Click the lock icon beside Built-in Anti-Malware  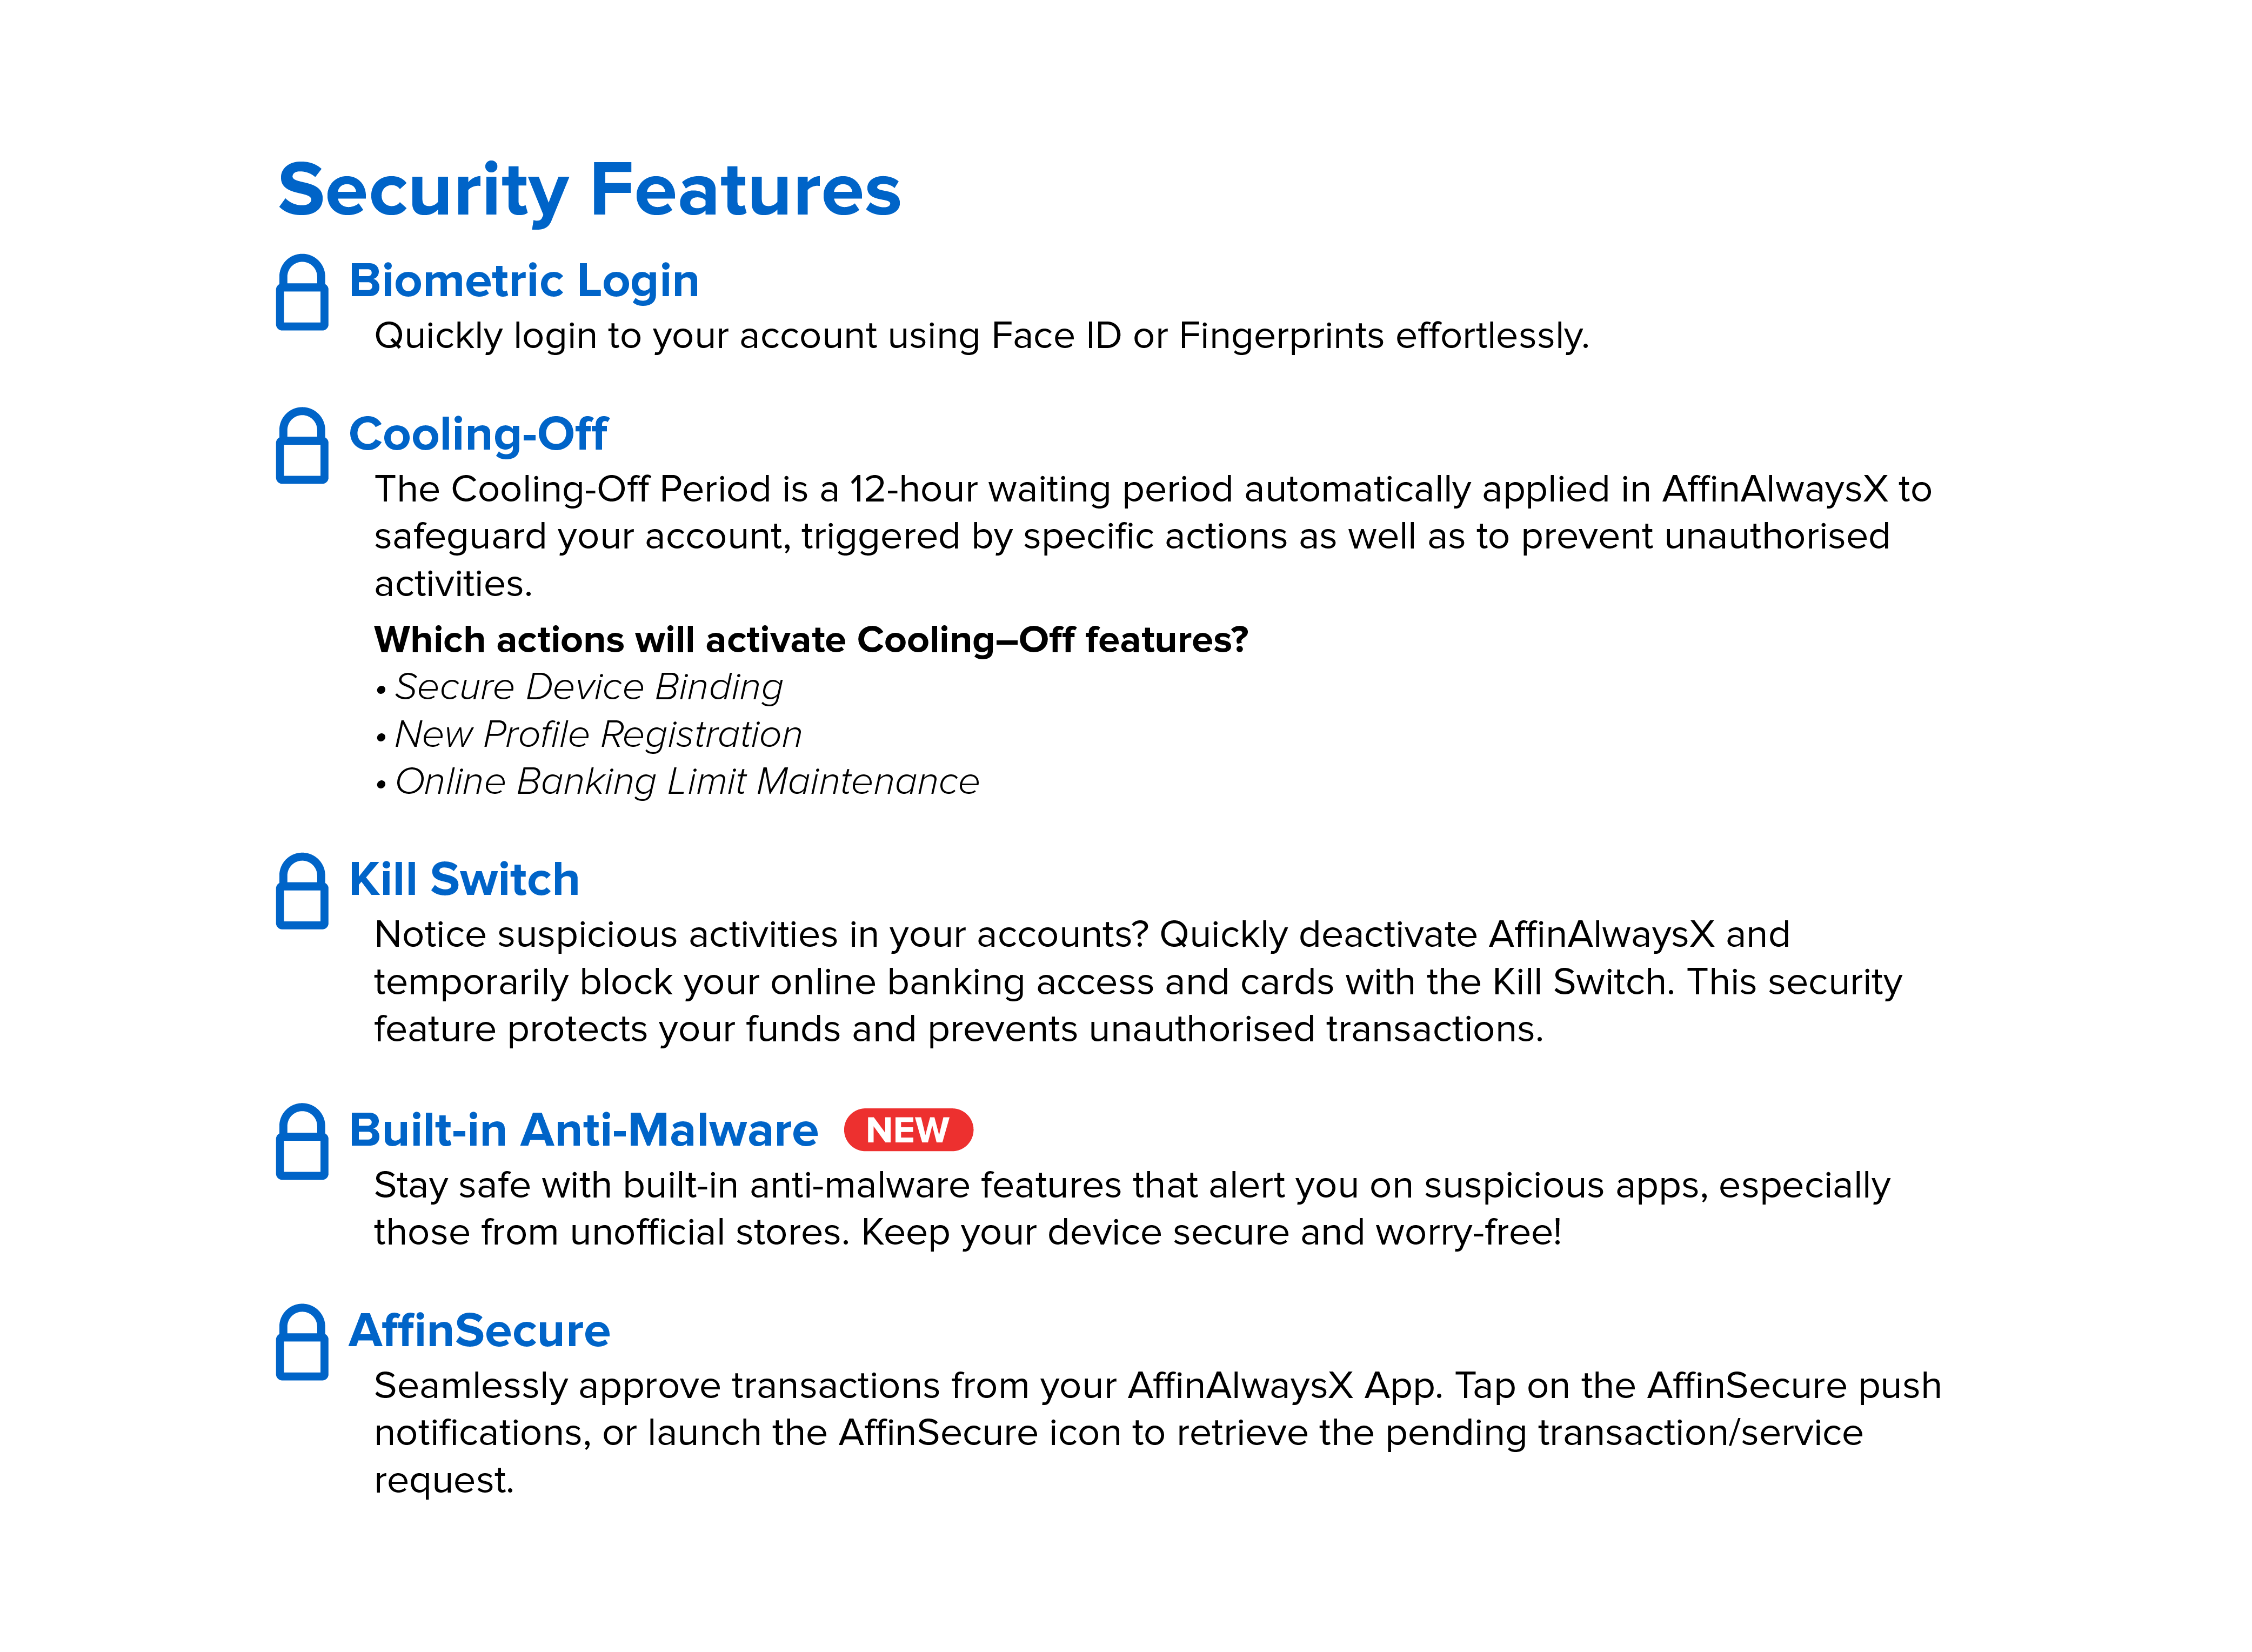[x=302, y=1142]
